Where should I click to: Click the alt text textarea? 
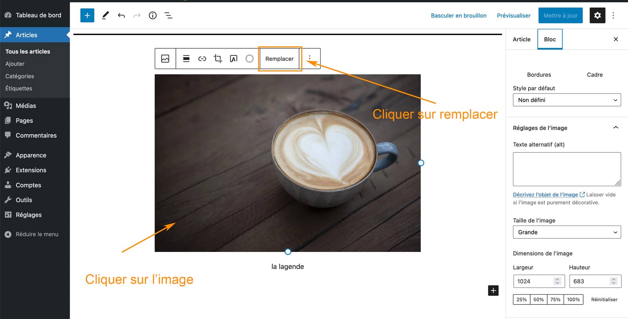[x=567, y=169]
